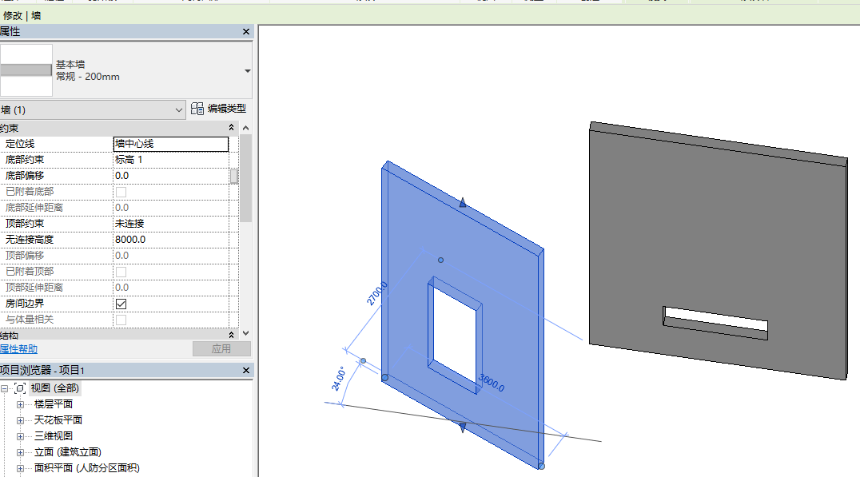The height and width of the screenshot is (477, 860).
Task: Expand the 面积平面 (人防分区面积) node
Action: point(20,468)
